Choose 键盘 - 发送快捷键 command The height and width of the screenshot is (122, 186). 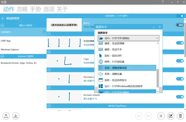point(127,43)
